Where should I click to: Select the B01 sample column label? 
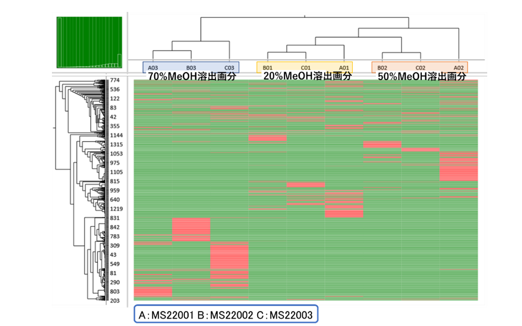click(267, 68)
